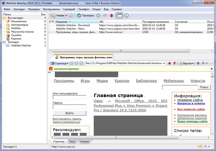Click the import bookmarks icon beside Новая

(71, 16)
